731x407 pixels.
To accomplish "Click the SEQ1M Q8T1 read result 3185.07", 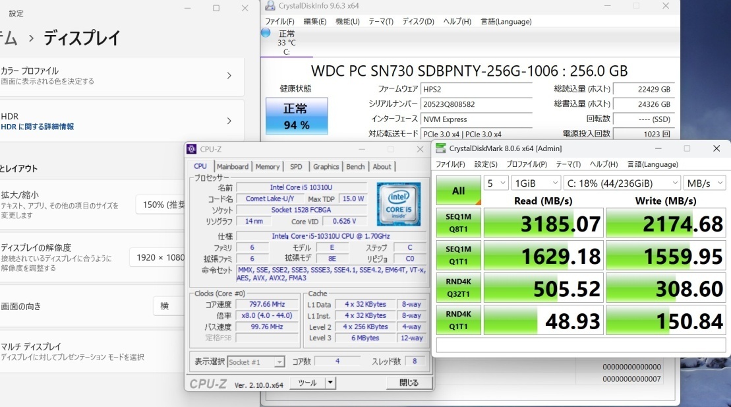I will [544, 223].
